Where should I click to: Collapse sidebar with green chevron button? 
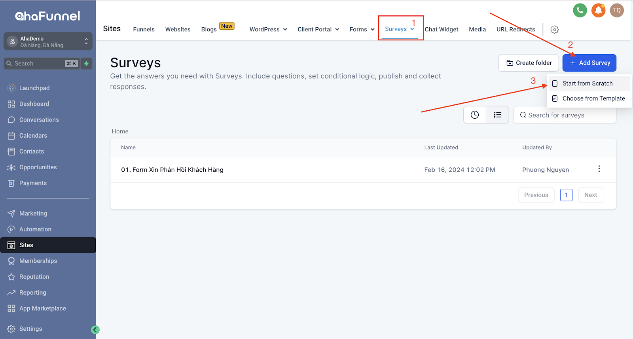coord(95,330)
